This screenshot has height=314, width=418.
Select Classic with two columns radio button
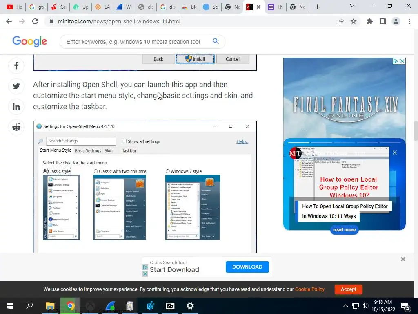click(x=96, y=171)
